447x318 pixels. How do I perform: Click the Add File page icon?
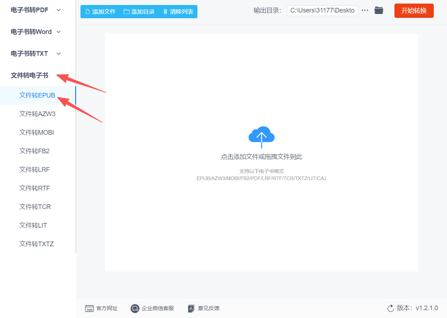click(x=88, y=11)
